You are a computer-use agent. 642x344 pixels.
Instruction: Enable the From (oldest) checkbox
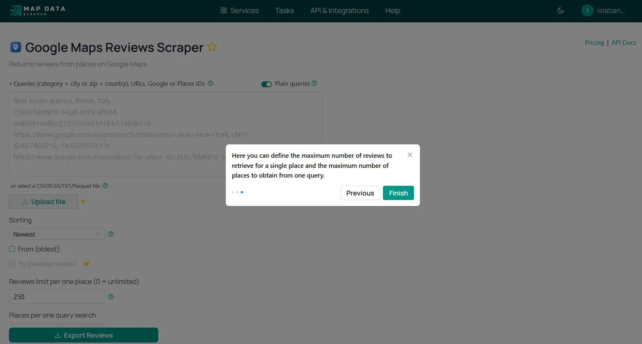coord(12,249)
